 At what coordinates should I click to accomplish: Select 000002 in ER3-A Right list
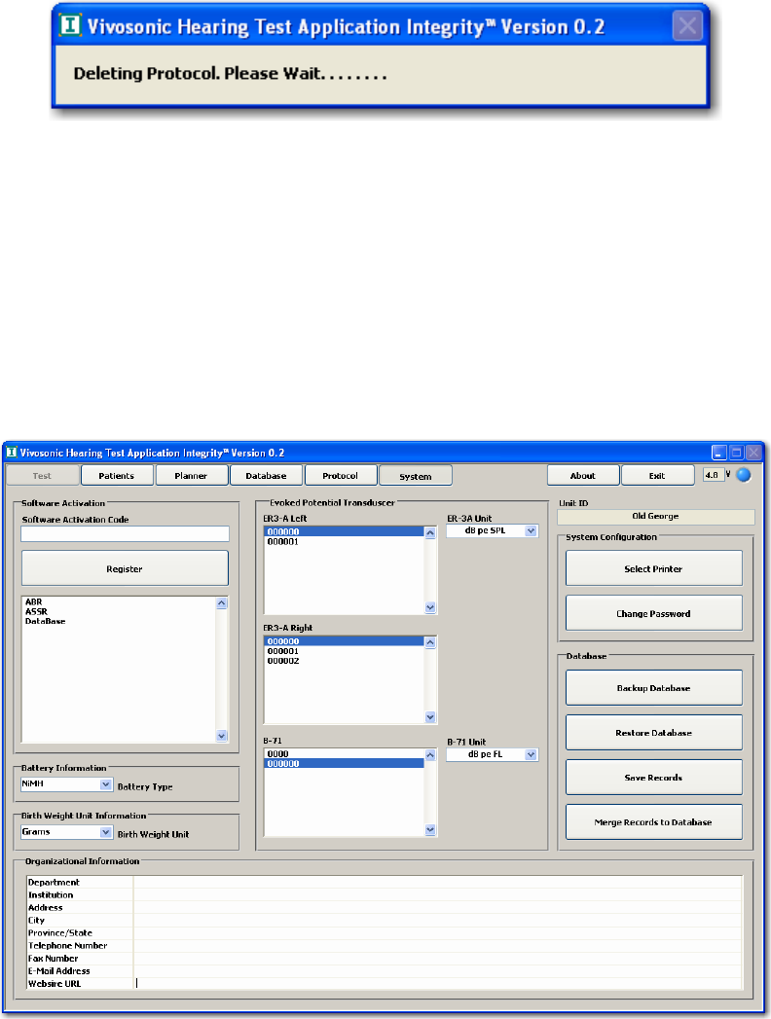click(345, 661)
